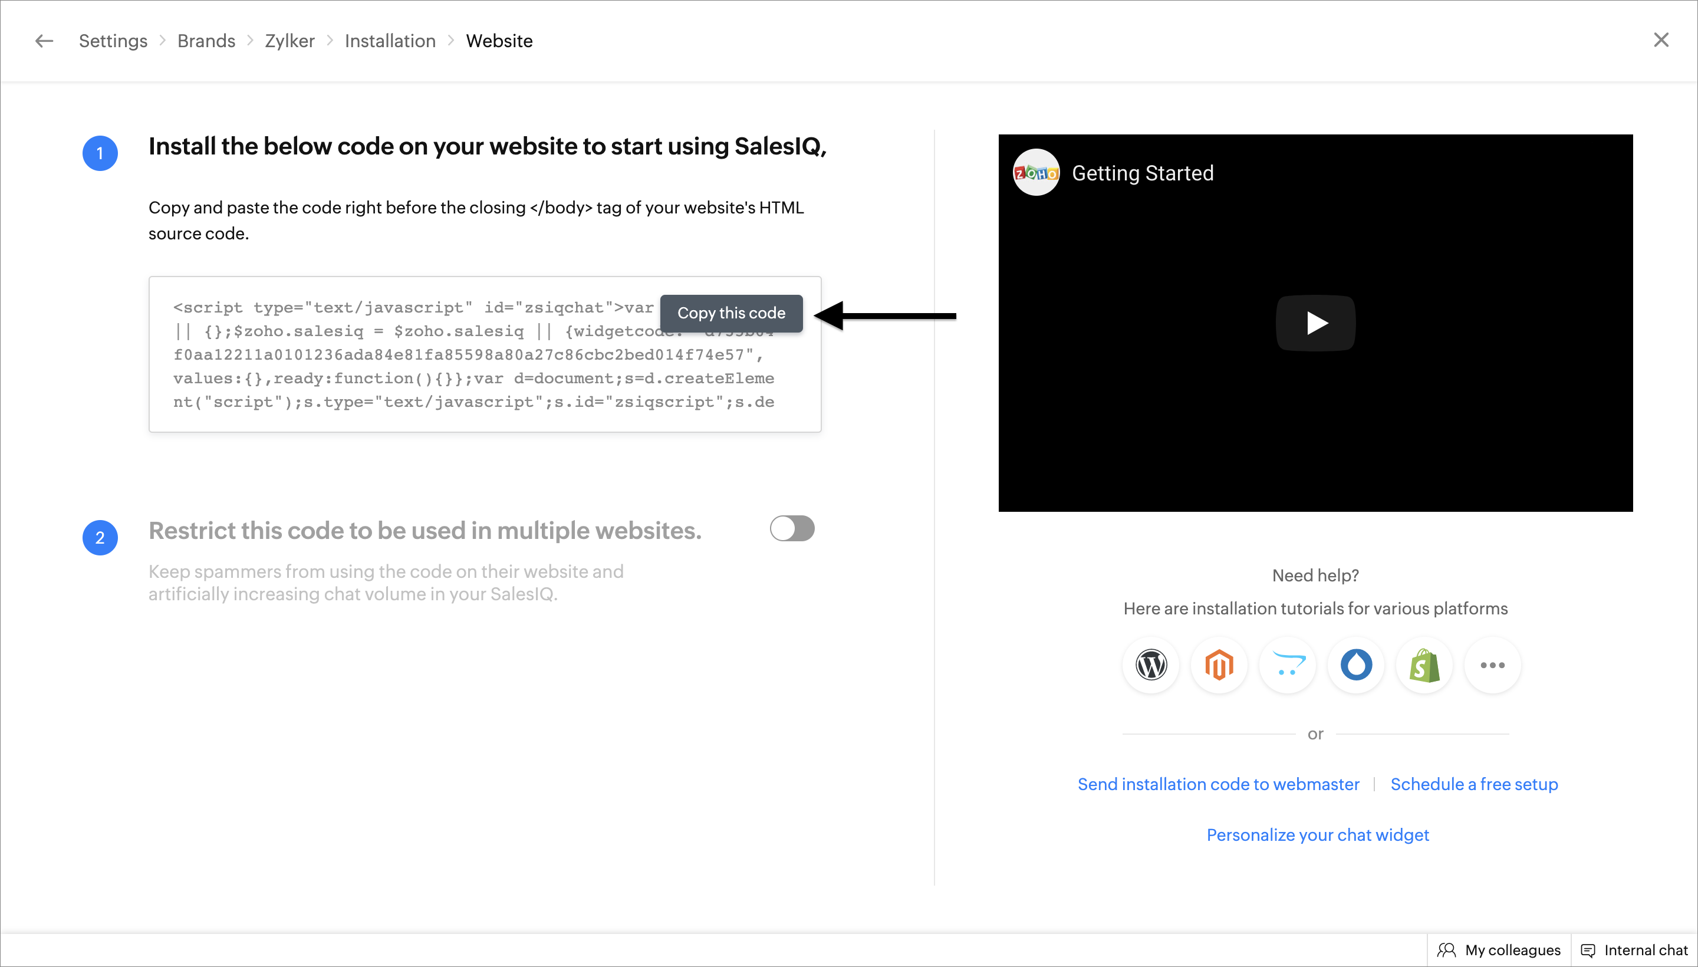Return to Installation breadcrumb

tap(390, 41)
